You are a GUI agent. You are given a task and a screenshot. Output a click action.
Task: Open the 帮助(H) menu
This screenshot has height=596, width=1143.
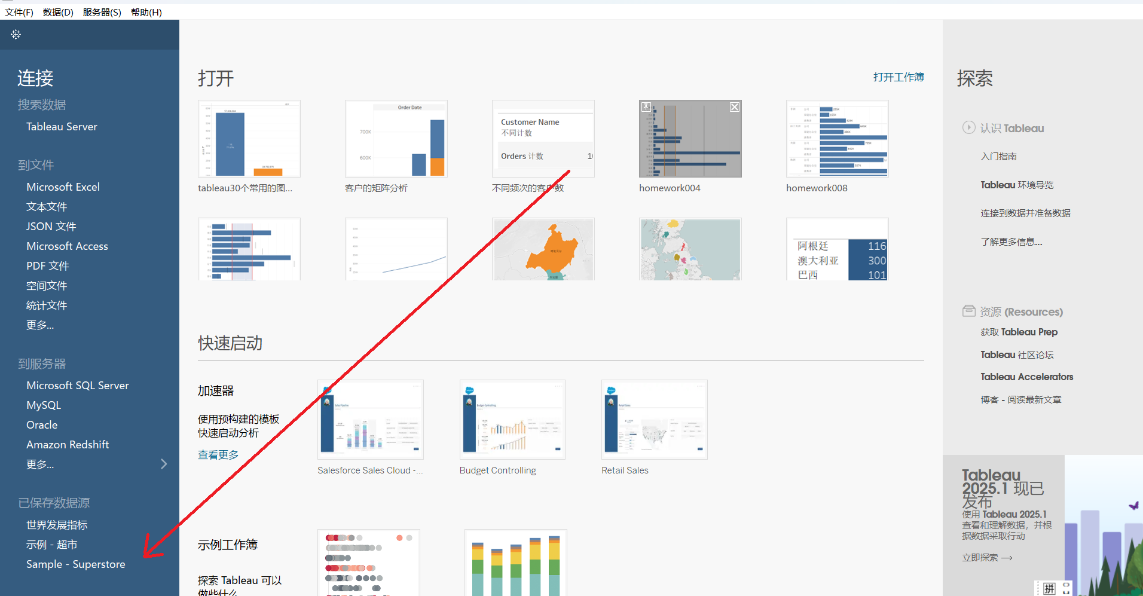(146, 12)
